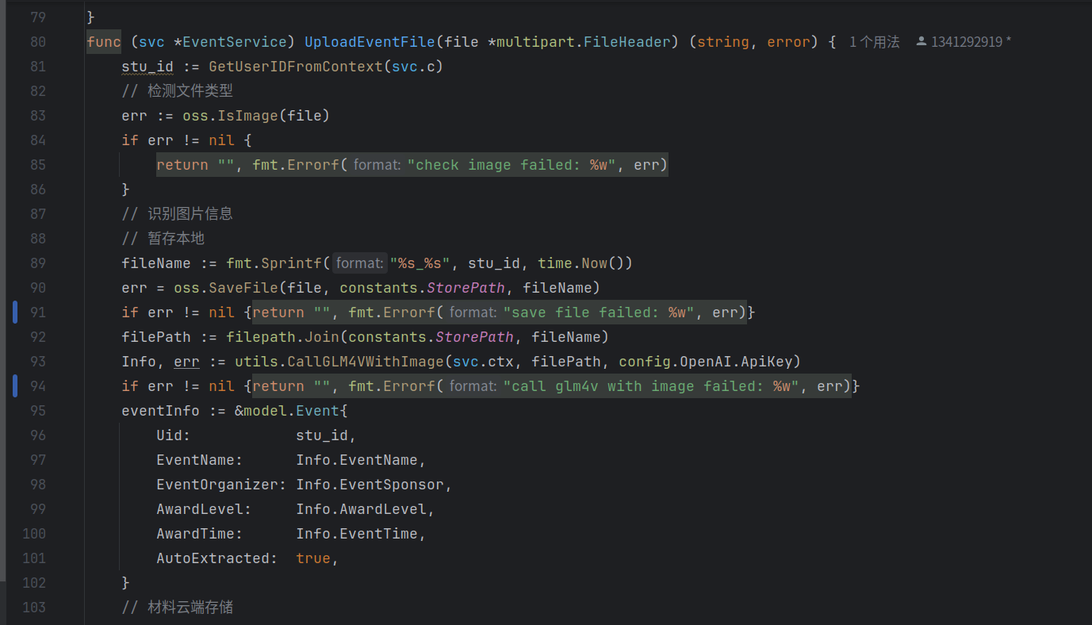Click the filePath declaration on line 92
This screenshot has width=1092, height=625.
coord(156,337)
